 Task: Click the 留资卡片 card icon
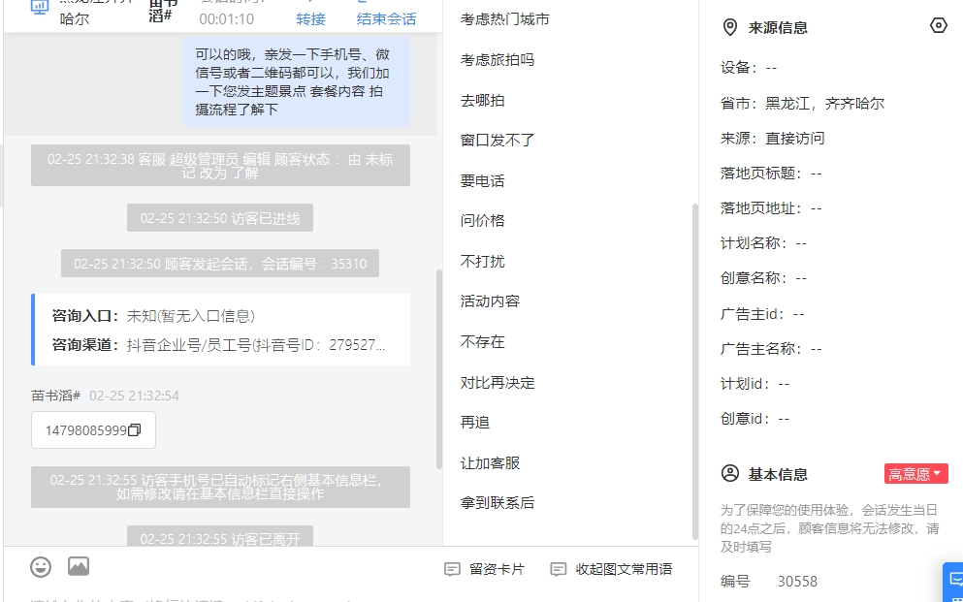pos(452,569)
